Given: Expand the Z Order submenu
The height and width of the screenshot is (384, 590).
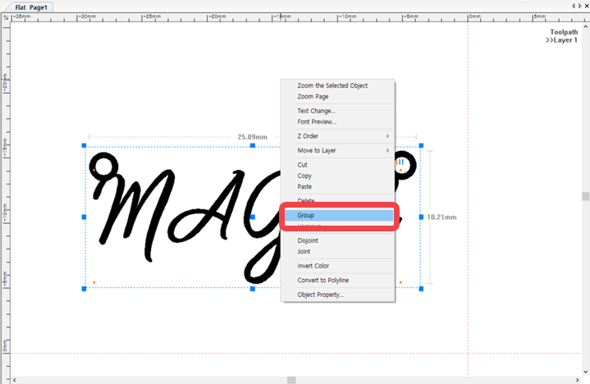Looking at the screenshot, I should pos(338,135).
